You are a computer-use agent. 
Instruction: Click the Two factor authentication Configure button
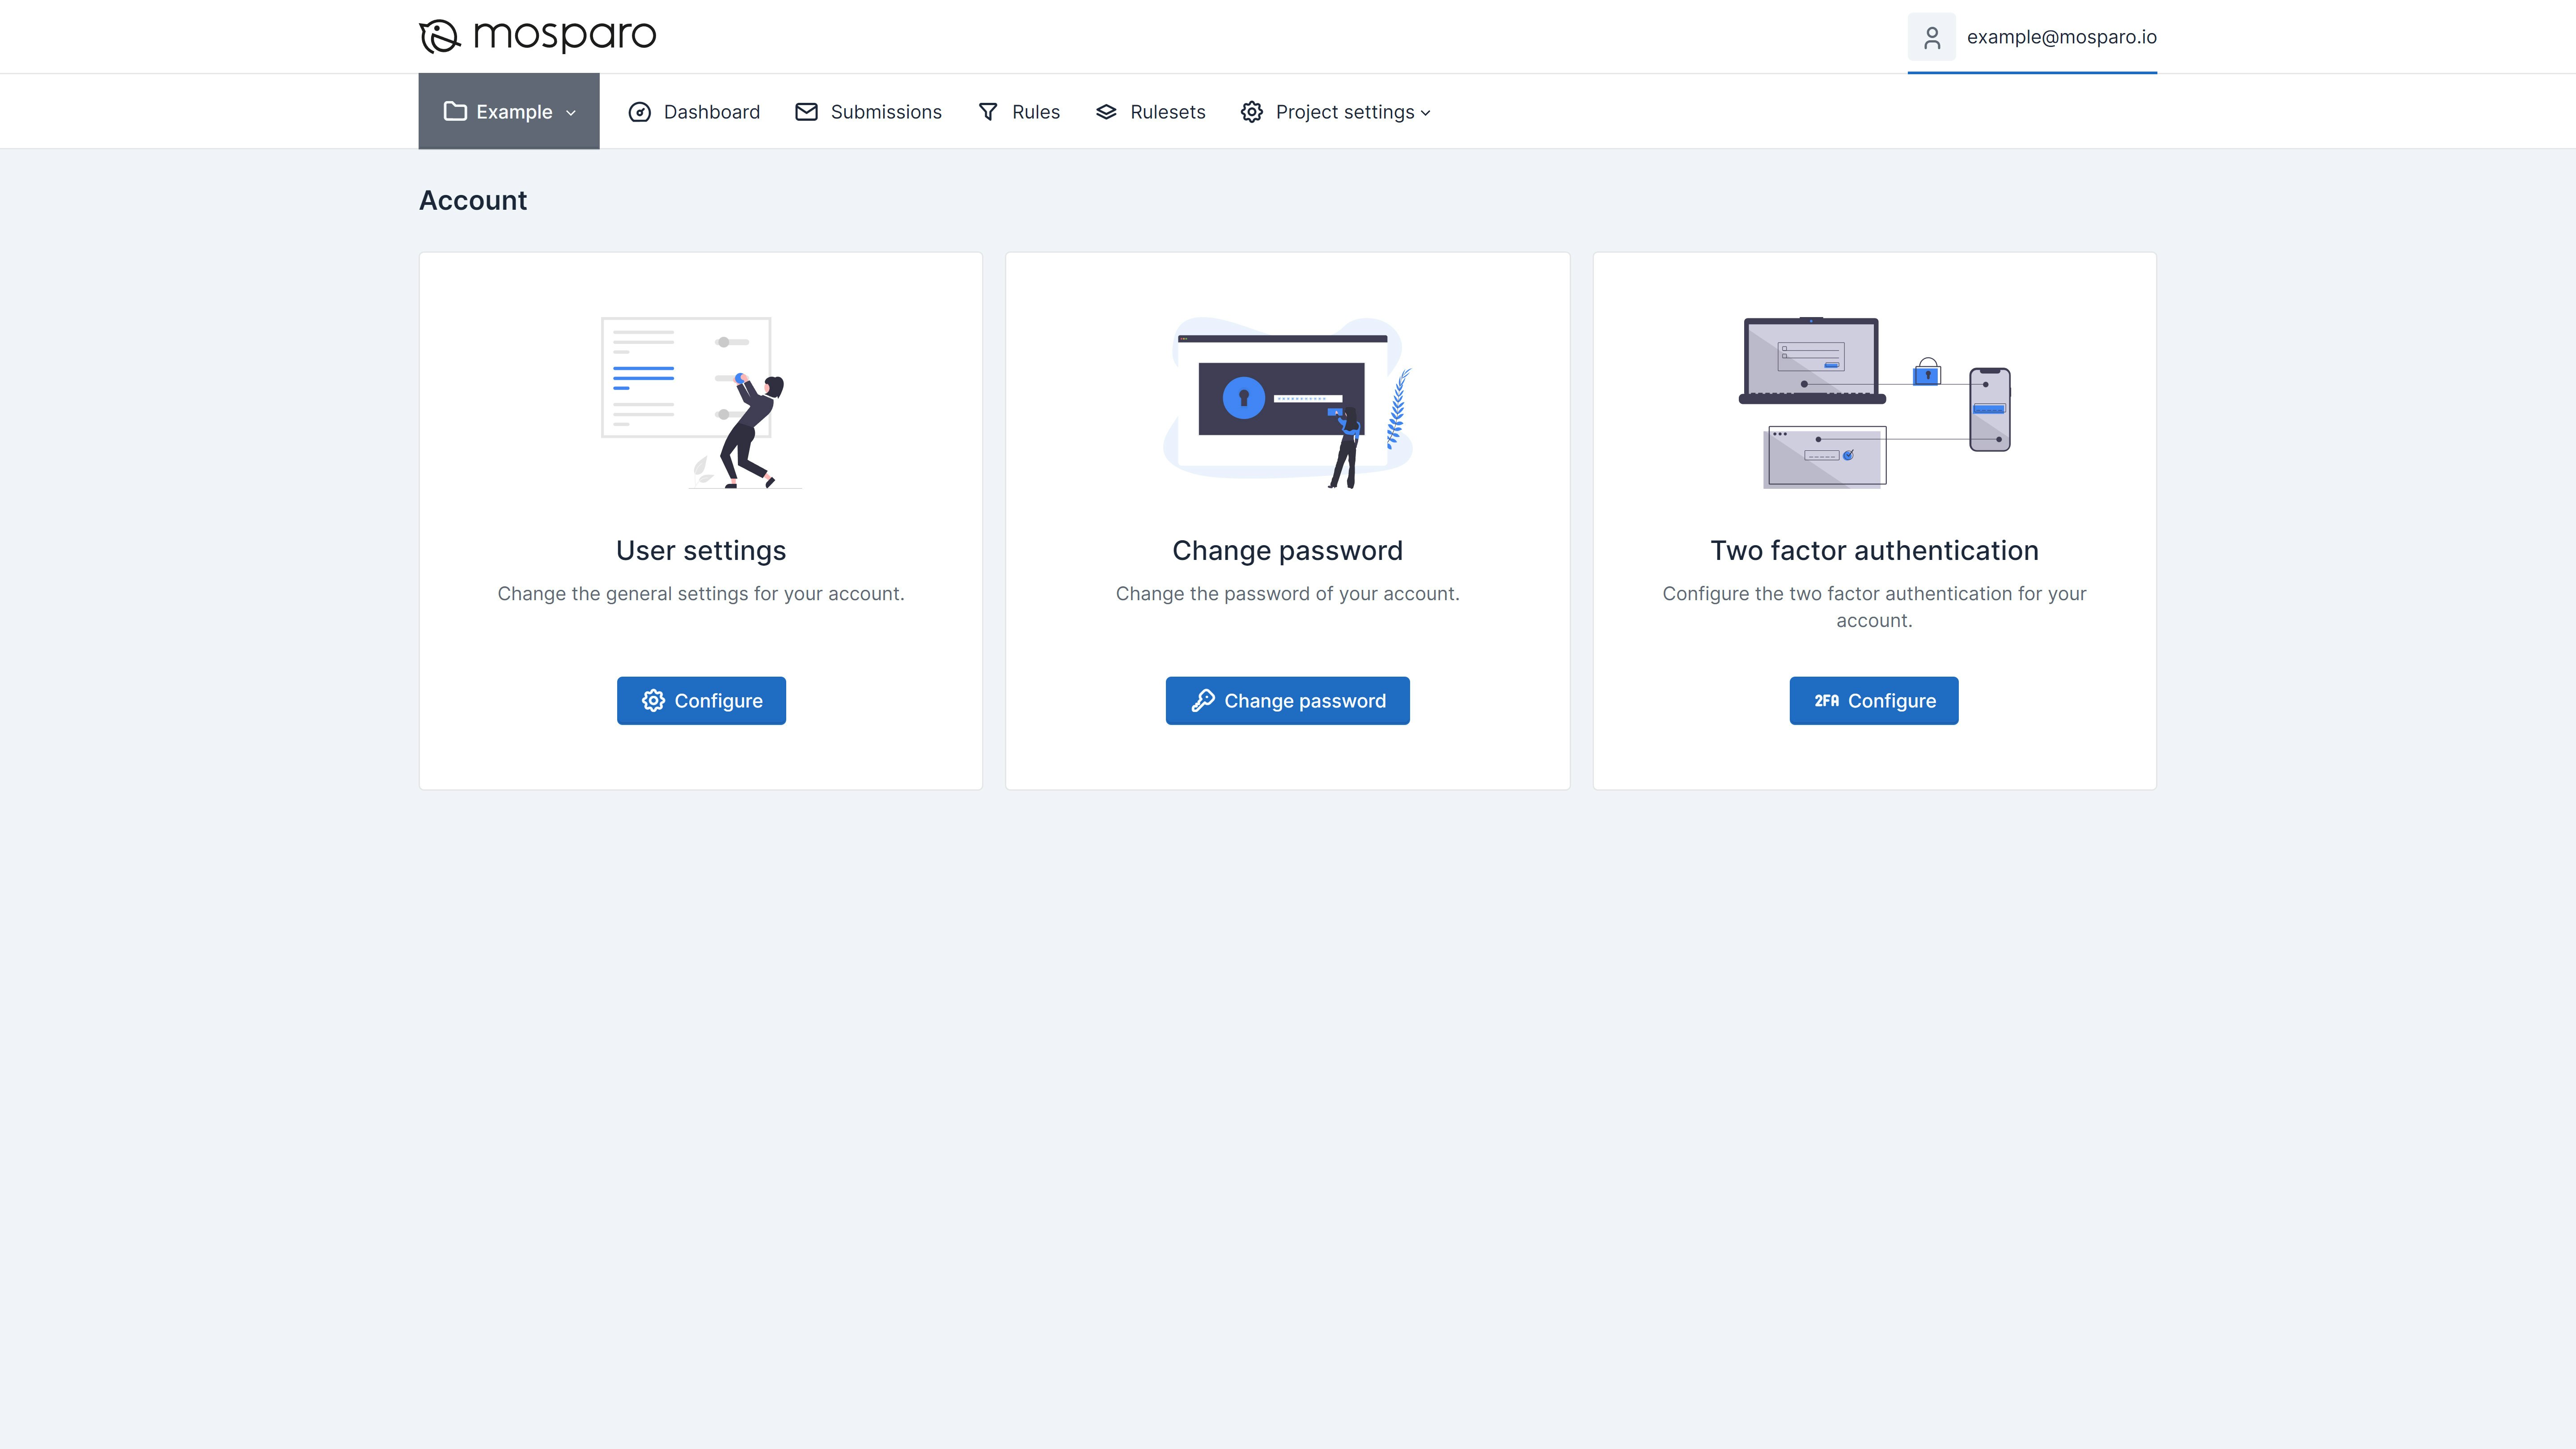click(x=1874, y=701)
